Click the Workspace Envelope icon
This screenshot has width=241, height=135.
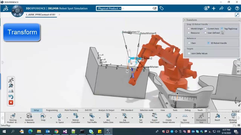(233, 118)
